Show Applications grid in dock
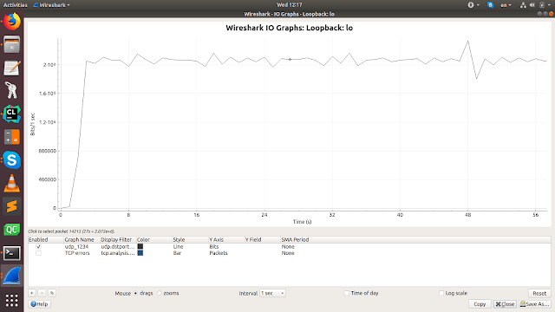The height and width of the screenshot is (312, 555). coord(11,300)
